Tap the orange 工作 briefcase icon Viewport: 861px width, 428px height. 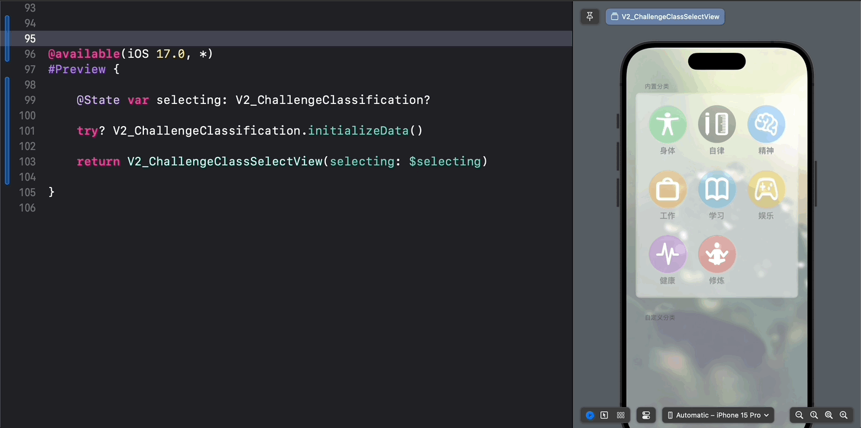tap(667, 189)
